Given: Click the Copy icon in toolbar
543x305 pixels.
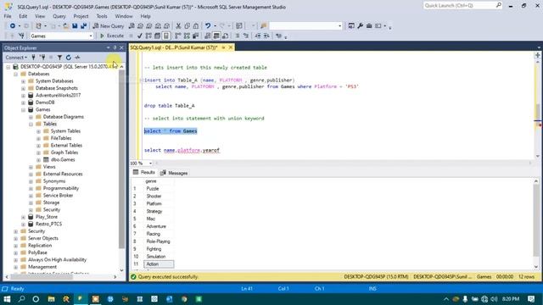Looking at the screenshot, I should click(x=187, y=26).
